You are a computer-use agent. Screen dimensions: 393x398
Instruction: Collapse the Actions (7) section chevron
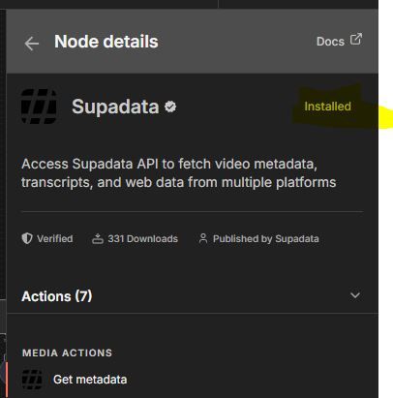pyautogui.click(x=355, y=295)
